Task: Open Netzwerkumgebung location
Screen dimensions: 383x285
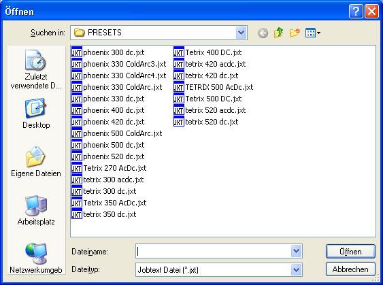Action: coord(36,258)
